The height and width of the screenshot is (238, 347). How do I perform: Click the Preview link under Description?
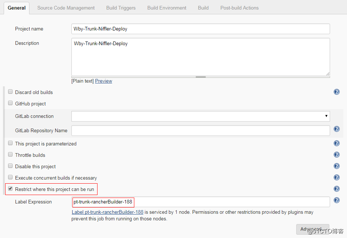(x=103, y=81)
